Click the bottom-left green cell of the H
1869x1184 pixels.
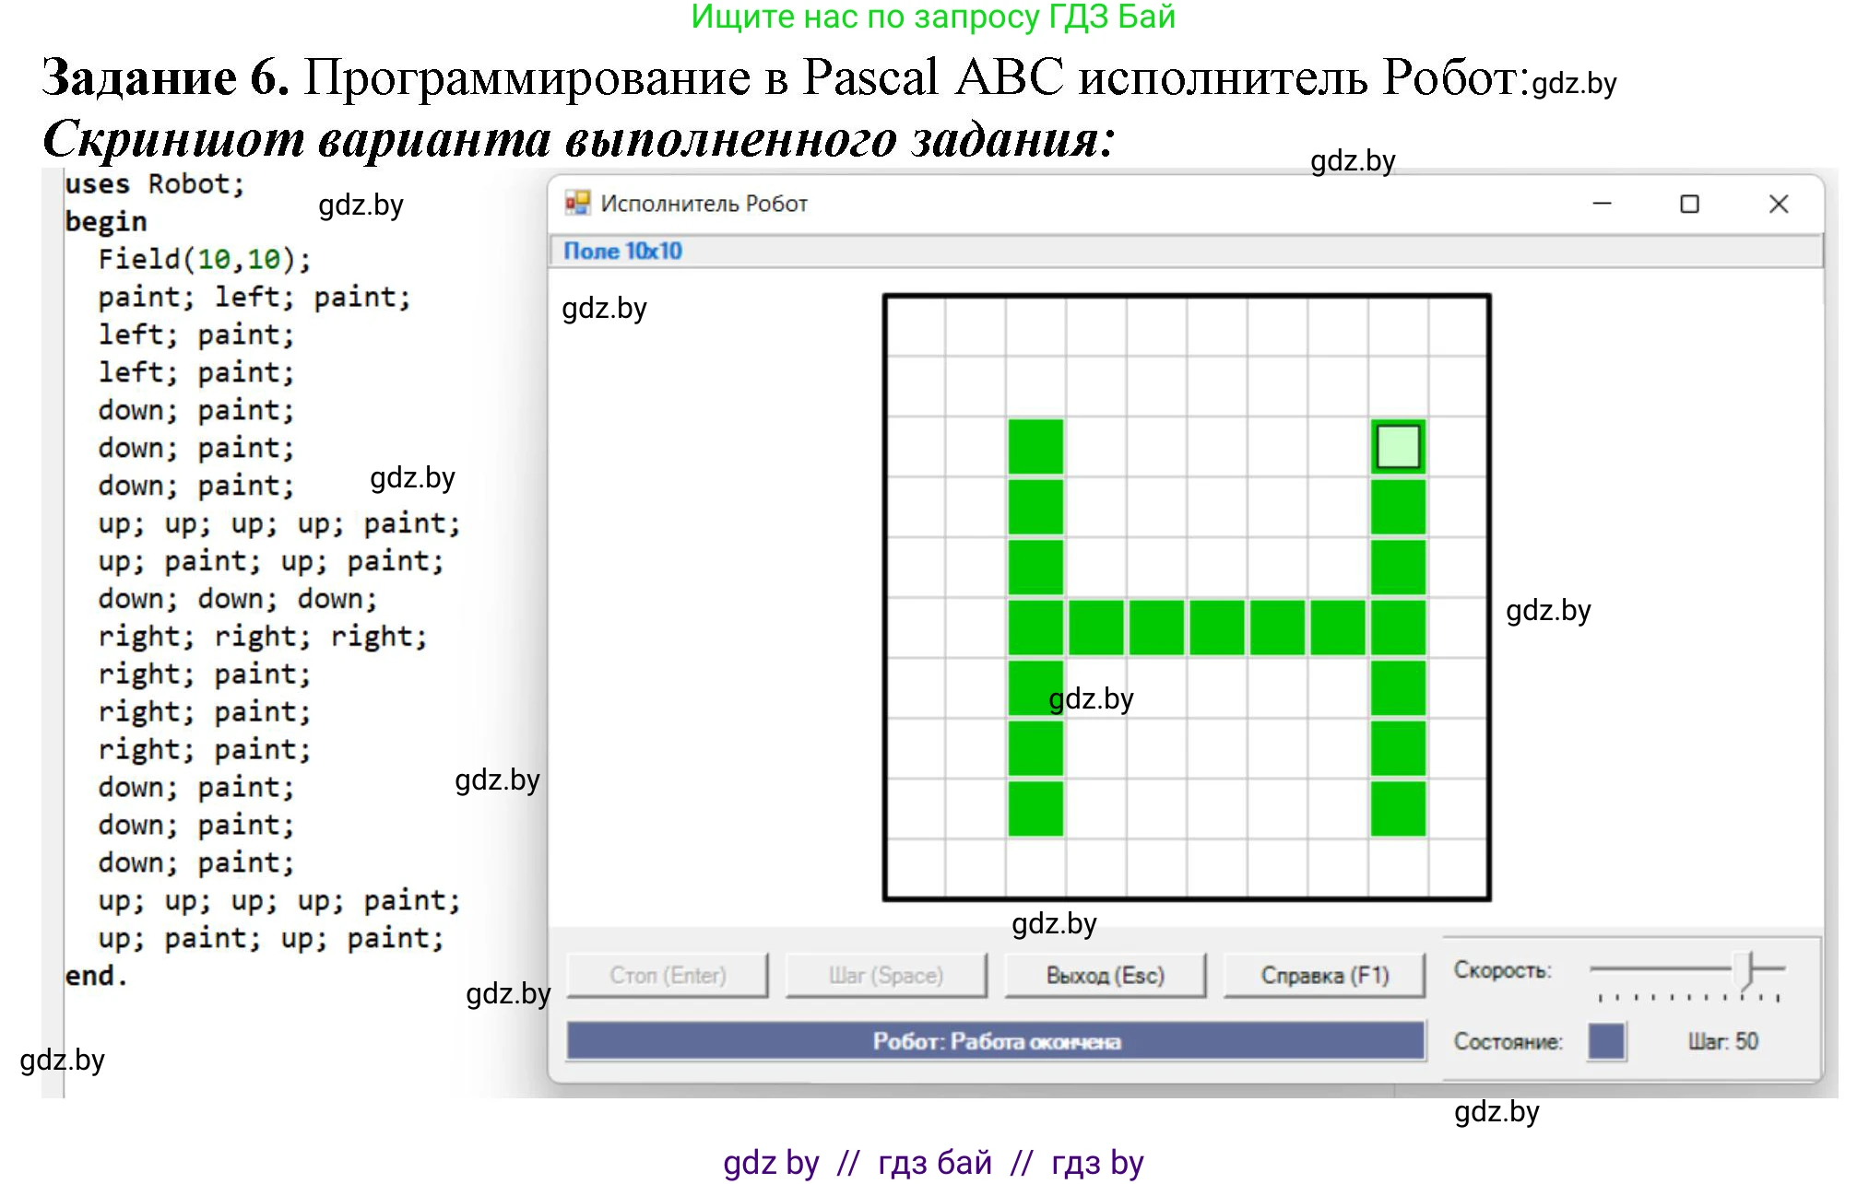pyautogui.click(x=1035, y=808)
